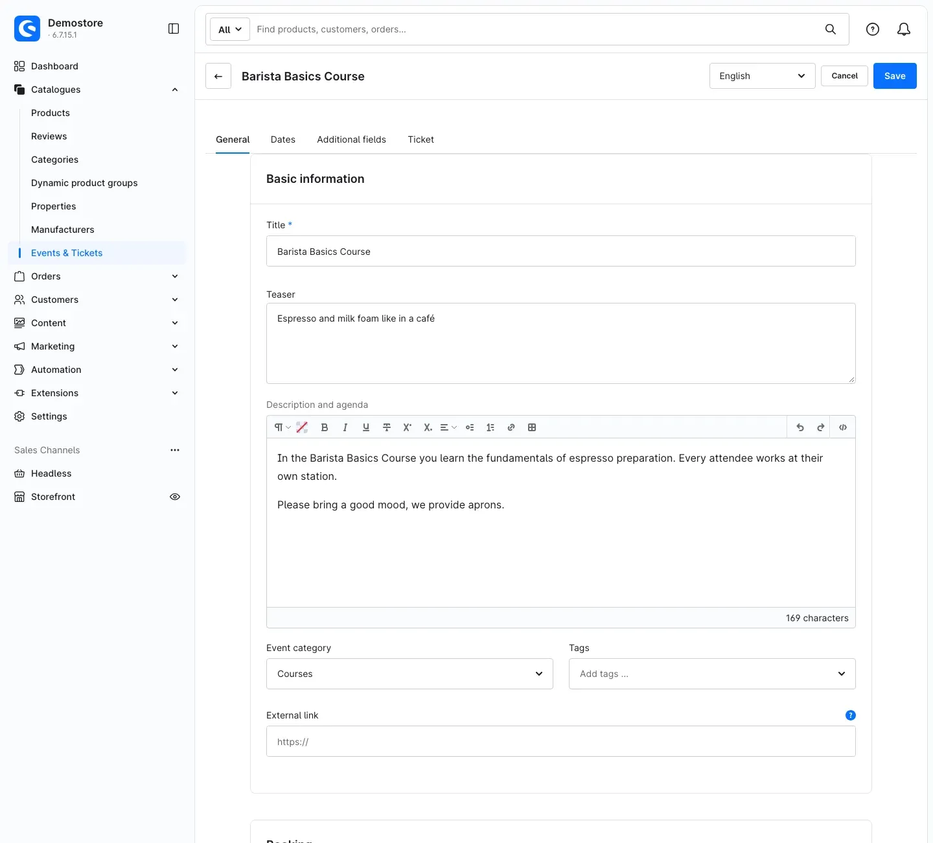Redo the description edit
This screenshot has height=843, width=933.
pyautogui.click(x=821, y=427)
